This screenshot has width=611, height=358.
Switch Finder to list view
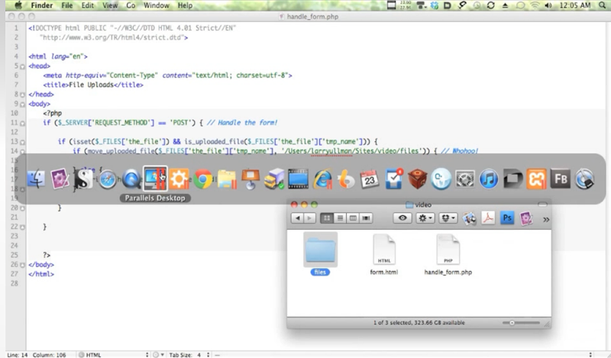pos(340,218)
